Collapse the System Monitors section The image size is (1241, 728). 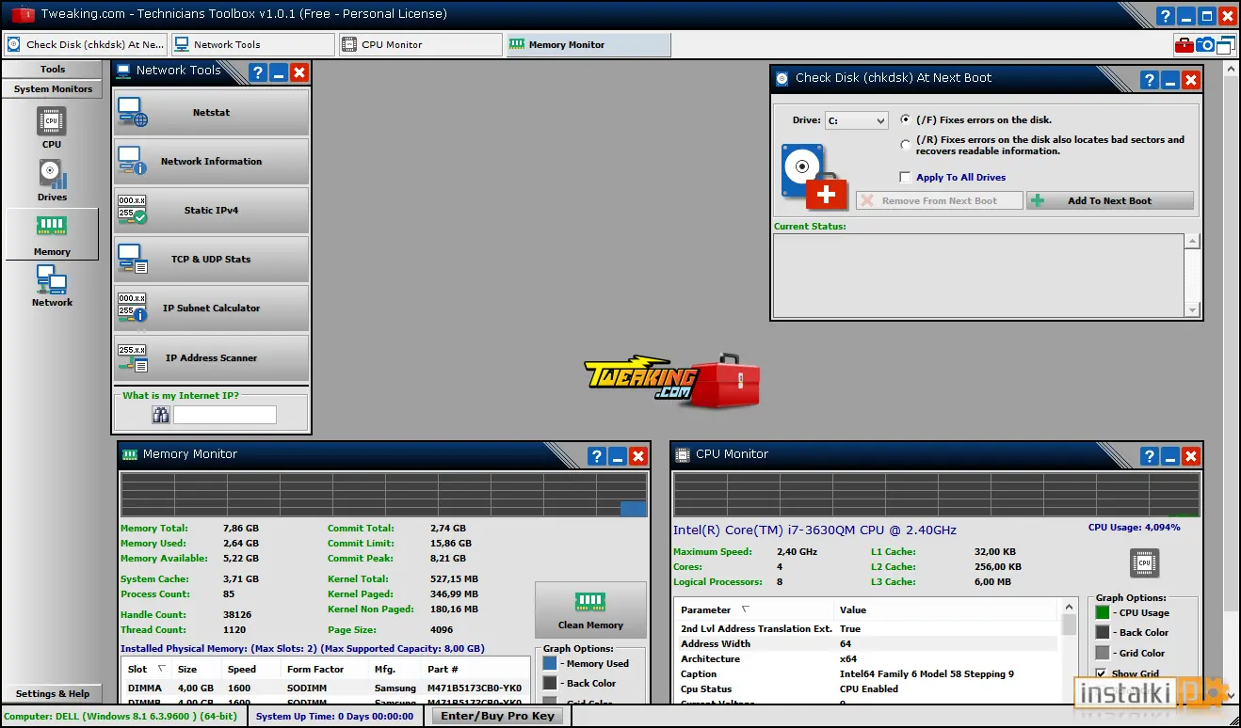(x=53, y=89)
